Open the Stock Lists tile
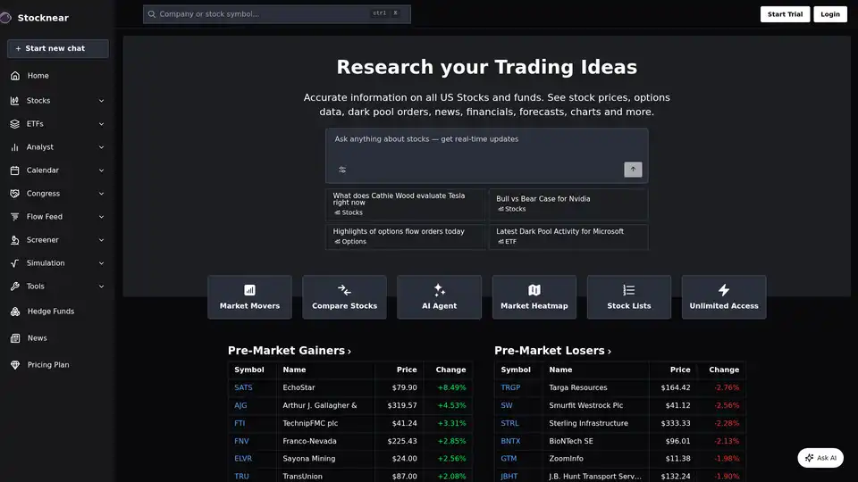 coord(628,297)
